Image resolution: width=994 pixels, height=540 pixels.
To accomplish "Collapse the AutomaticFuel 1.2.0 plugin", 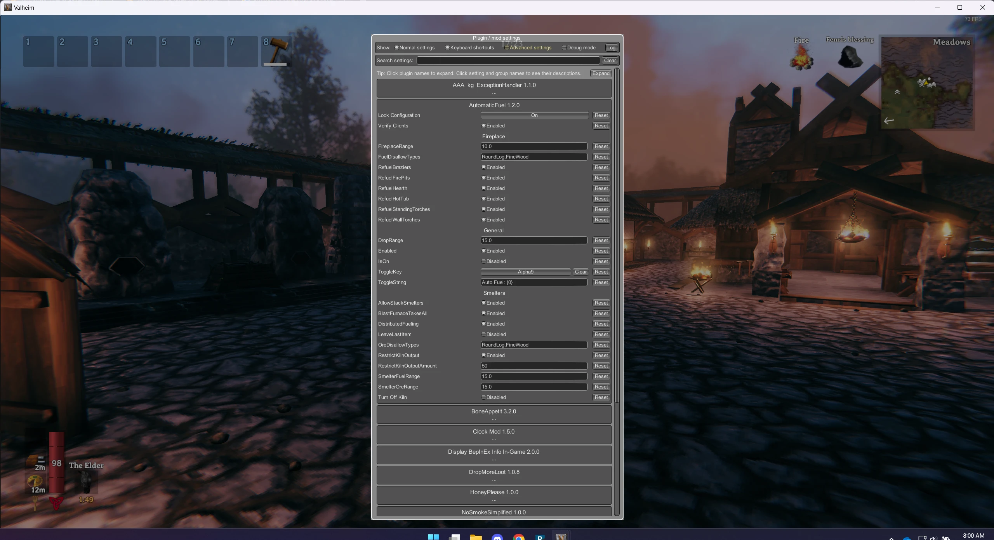I will click(494, 105).
